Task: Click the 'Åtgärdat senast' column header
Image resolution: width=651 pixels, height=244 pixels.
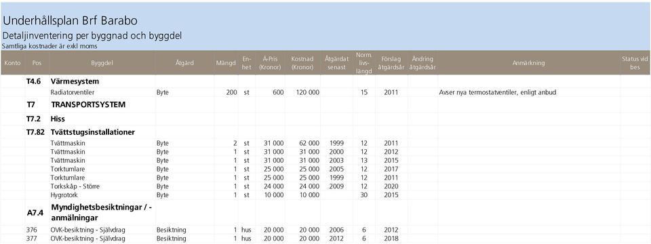Action: click(336, 62)
